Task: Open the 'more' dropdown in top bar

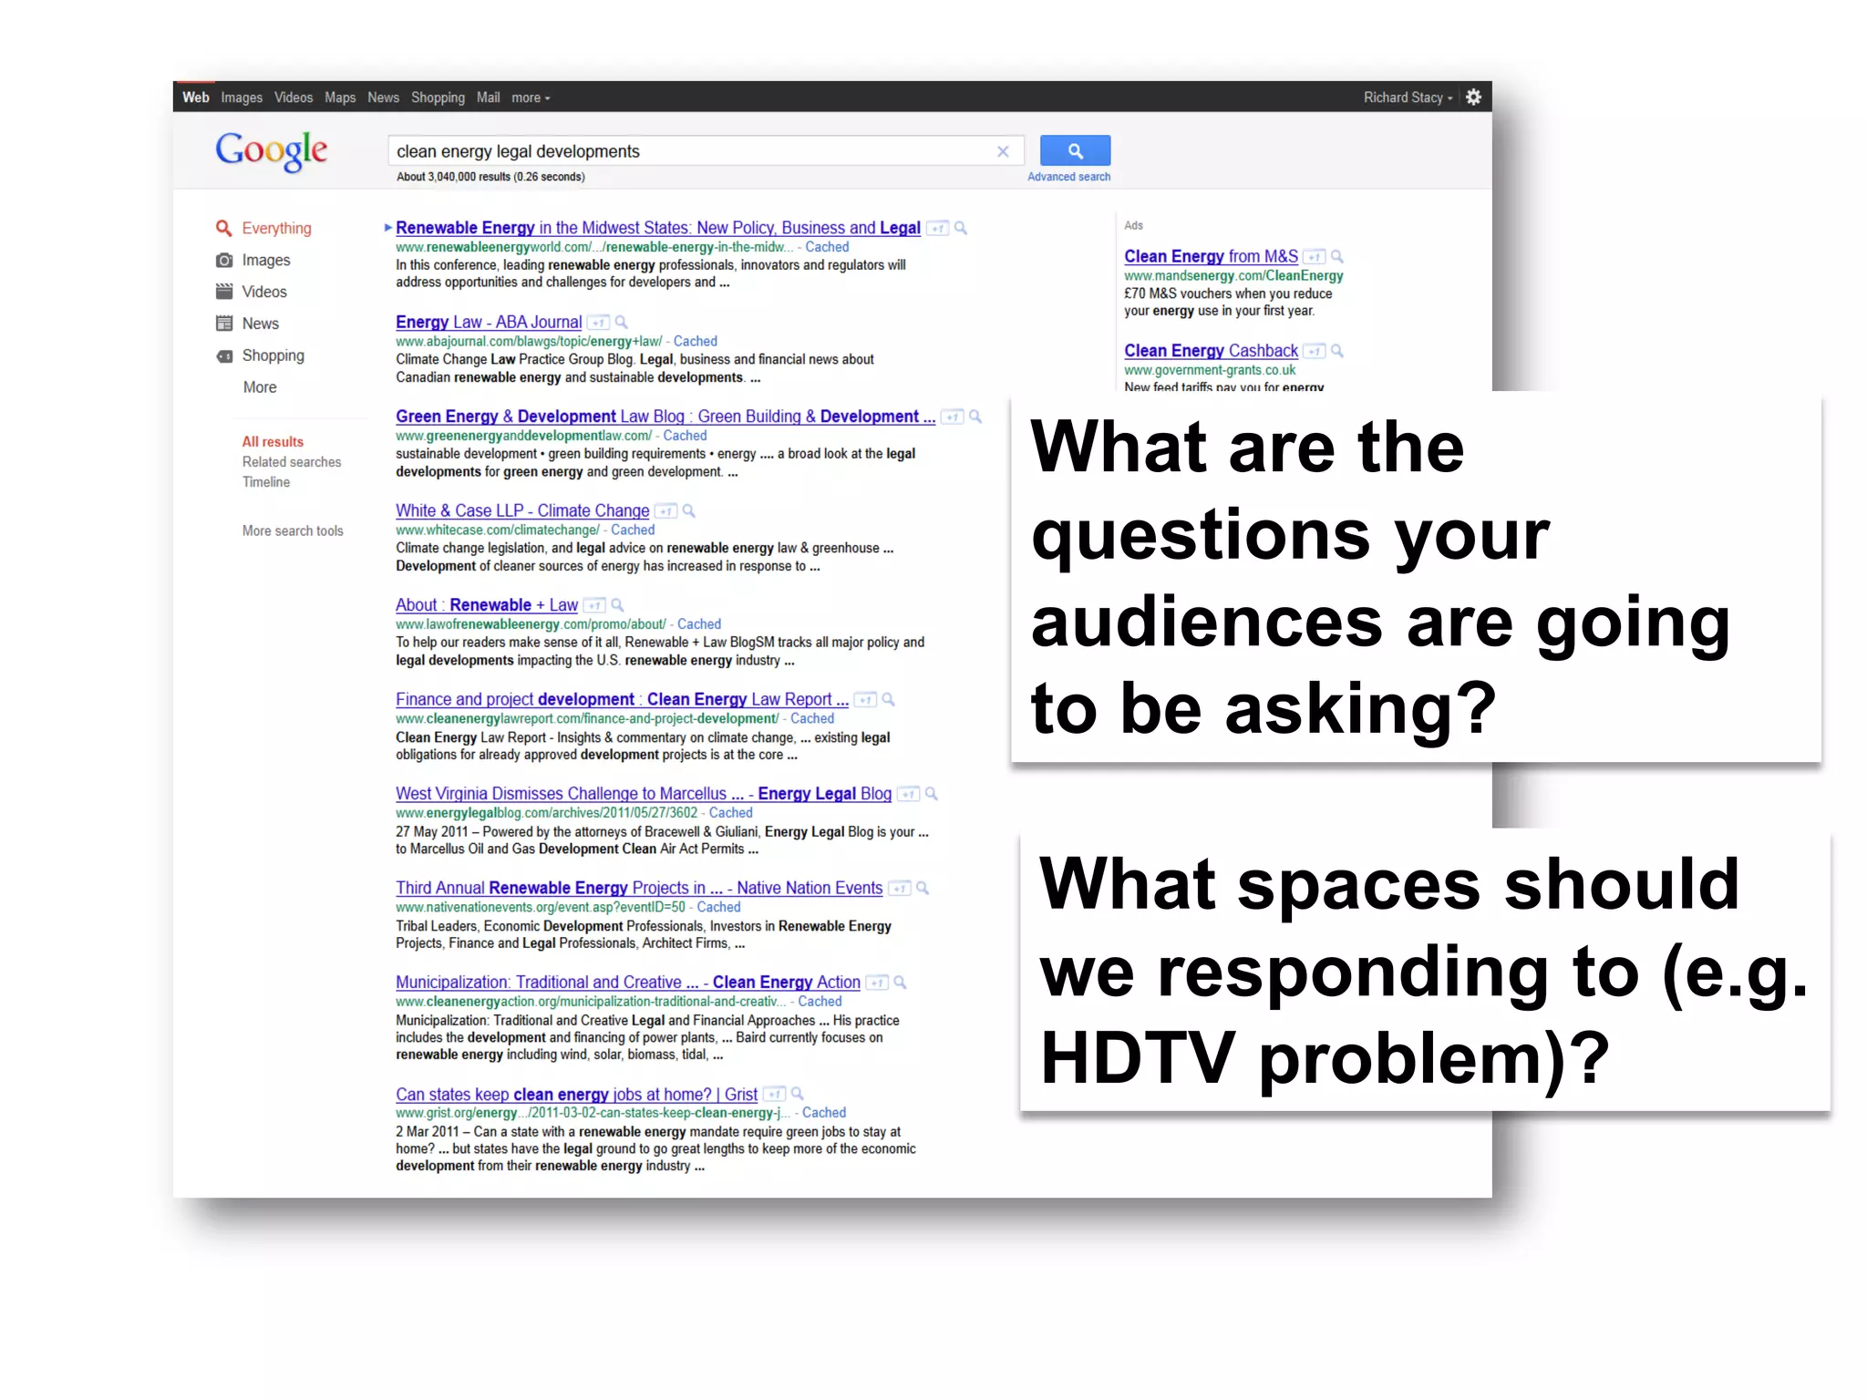Action: [x=531, y=98]
